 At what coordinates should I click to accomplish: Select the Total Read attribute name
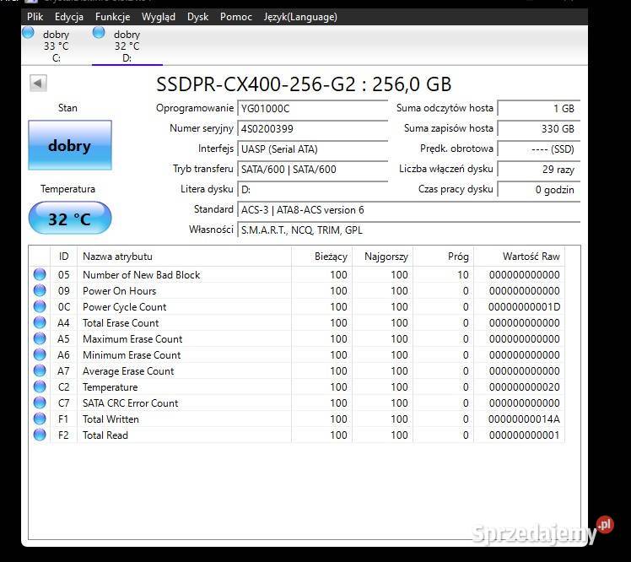tap(105, 435)
